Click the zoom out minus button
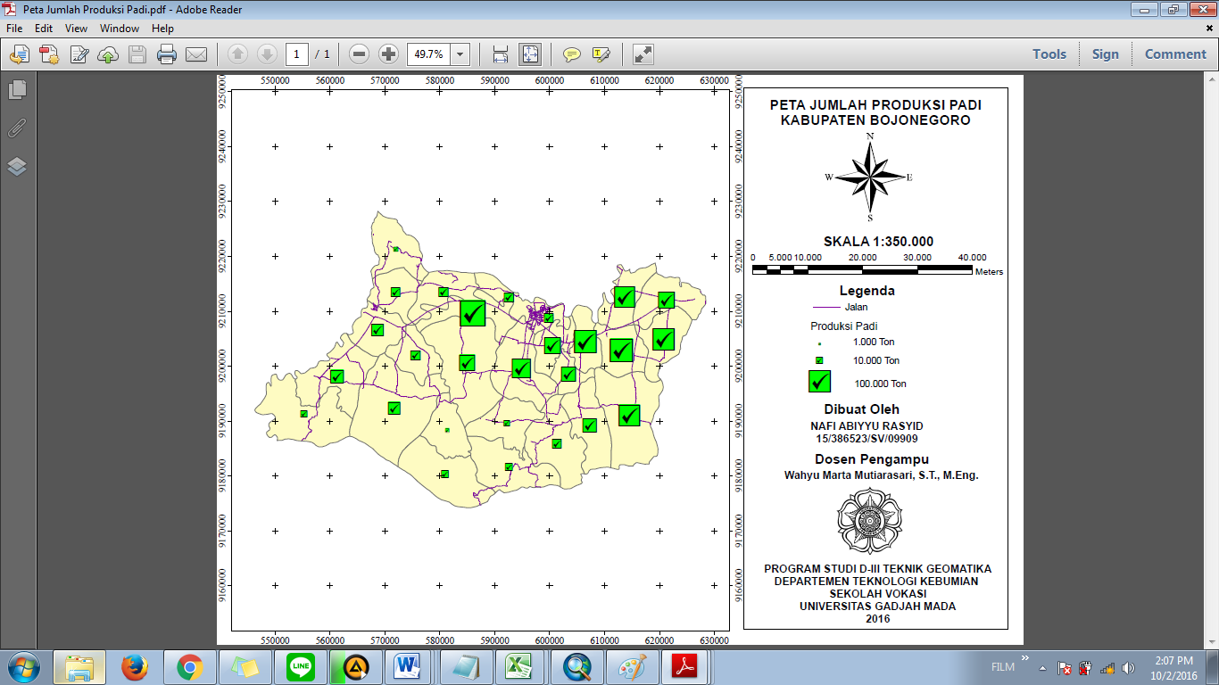The image size is (1219, 685). tap(359, 54)
